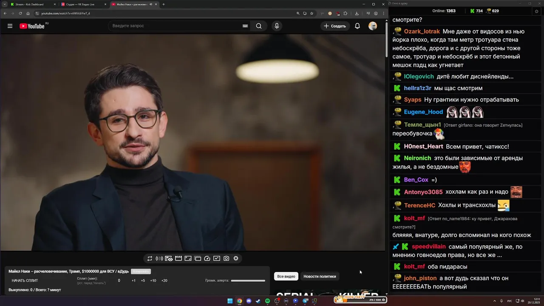Click username john_piston in chat
Viewport: 544px width, 306px height.
(x=420, y=278)
